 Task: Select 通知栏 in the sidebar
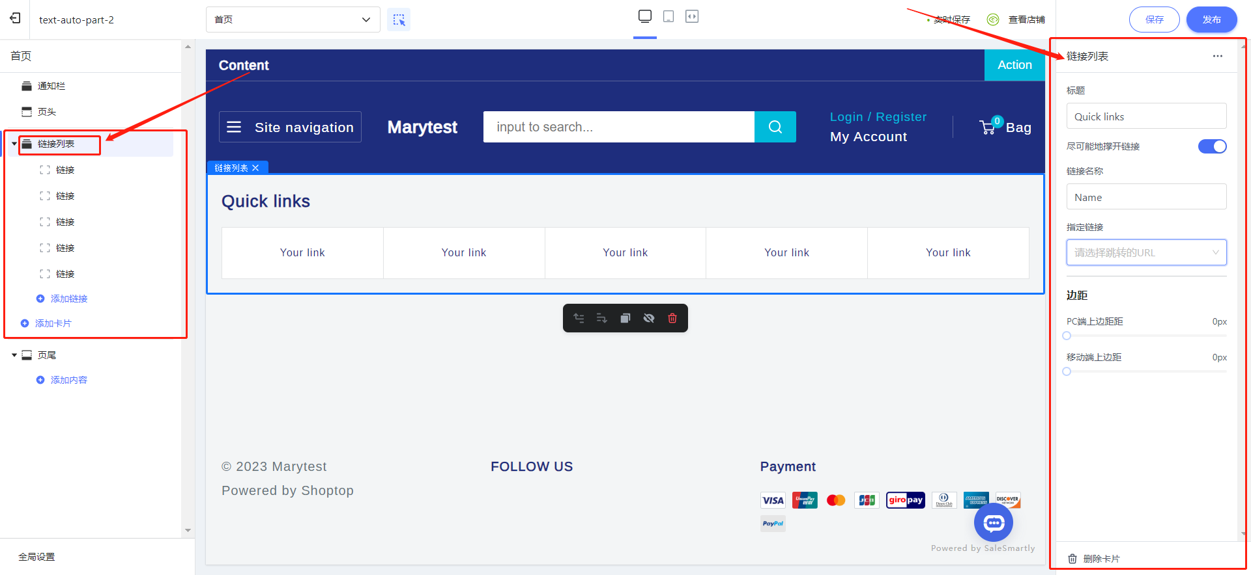[x=51, y=86]
